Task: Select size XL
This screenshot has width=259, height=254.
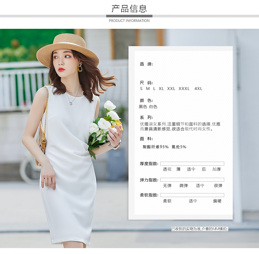Action: (161, 89)
